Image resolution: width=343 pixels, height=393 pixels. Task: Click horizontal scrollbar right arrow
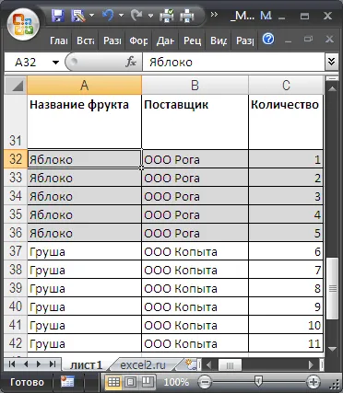[312, 364]
